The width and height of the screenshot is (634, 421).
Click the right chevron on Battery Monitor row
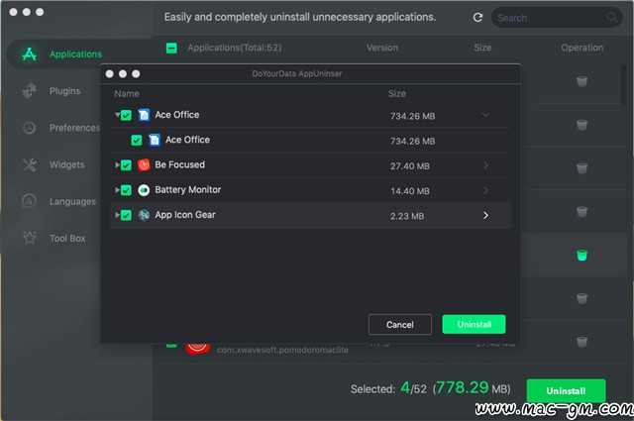coord(485,190)
